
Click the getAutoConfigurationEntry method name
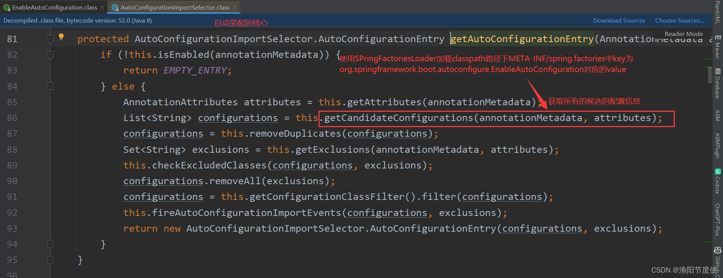point(522,39)
